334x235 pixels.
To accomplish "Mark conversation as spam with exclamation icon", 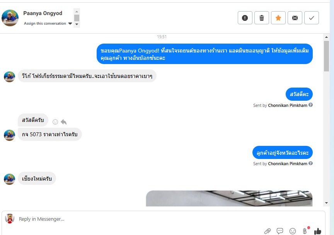I will click(245, 18).
